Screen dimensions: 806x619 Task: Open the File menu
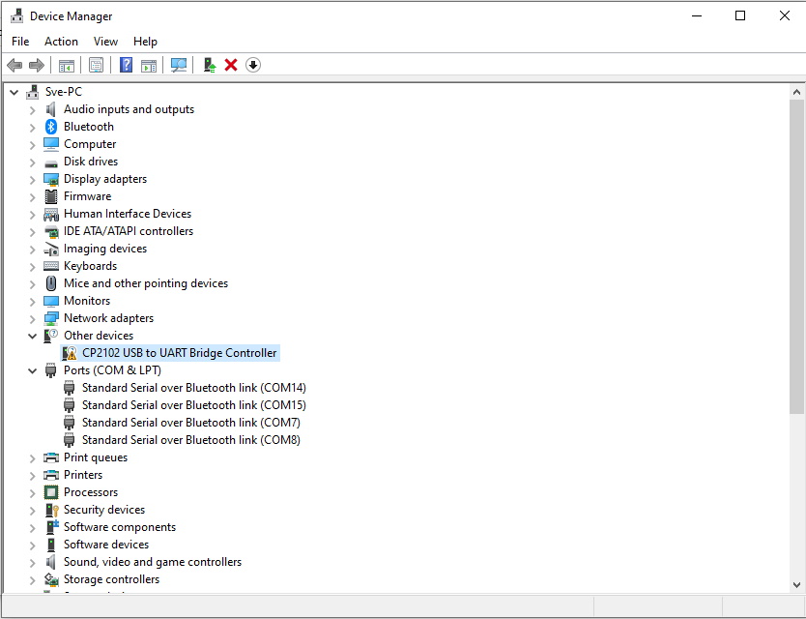[x=20, y=42]
